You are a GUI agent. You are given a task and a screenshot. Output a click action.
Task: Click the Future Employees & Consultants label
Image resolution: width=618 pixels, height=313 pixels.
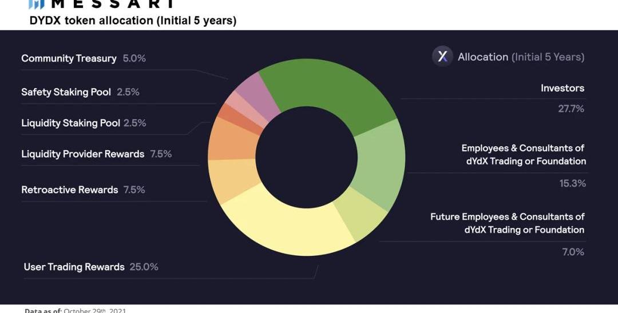(508, 223)
